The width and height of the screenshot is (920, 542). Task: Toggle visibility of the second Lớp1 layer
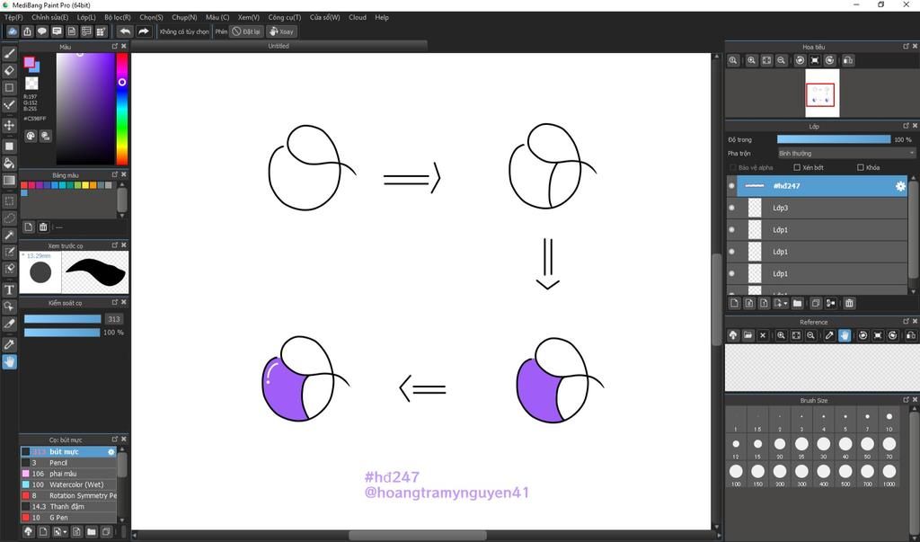click(x=731, y=252)
